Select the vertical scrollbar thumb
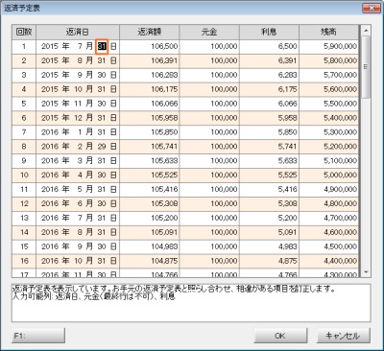 pyautogui.click(x=366, y=67)
